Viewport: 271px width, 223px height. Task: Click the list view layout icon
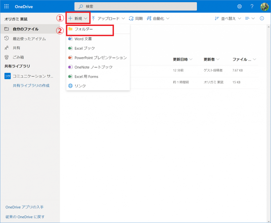pos(247,18)
